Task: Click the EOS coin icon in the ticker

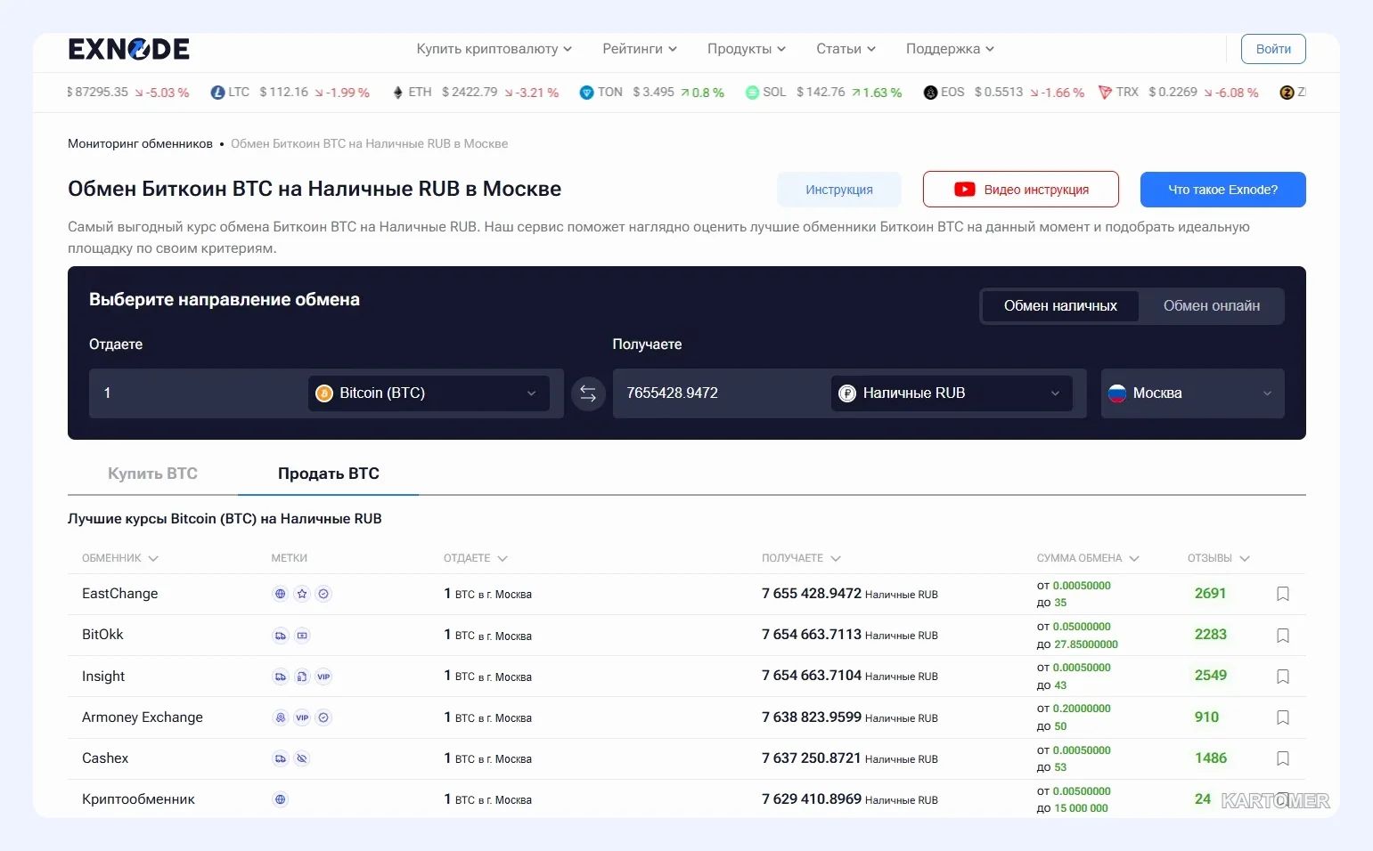Action: (x=930, y=93)
